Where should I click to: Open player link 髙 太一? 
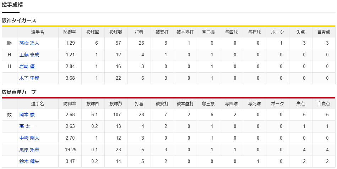coord(27,126)
